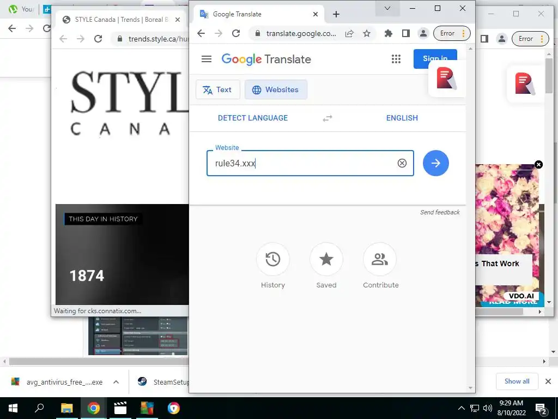Open Chrome Extensions puzzle icon
Viewport: 558px width, 419px height.
tap(388, 33)
